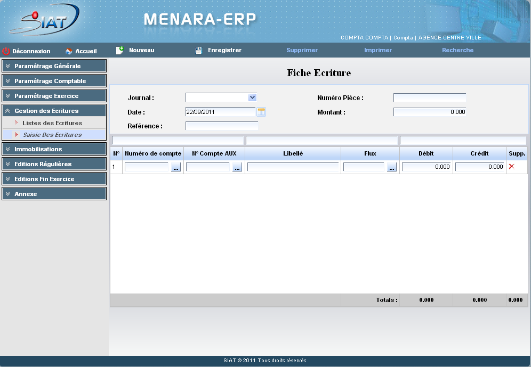Click the Nouveau new document icon
The width and height of the screenshot is (531, 367).
point(119,51)
